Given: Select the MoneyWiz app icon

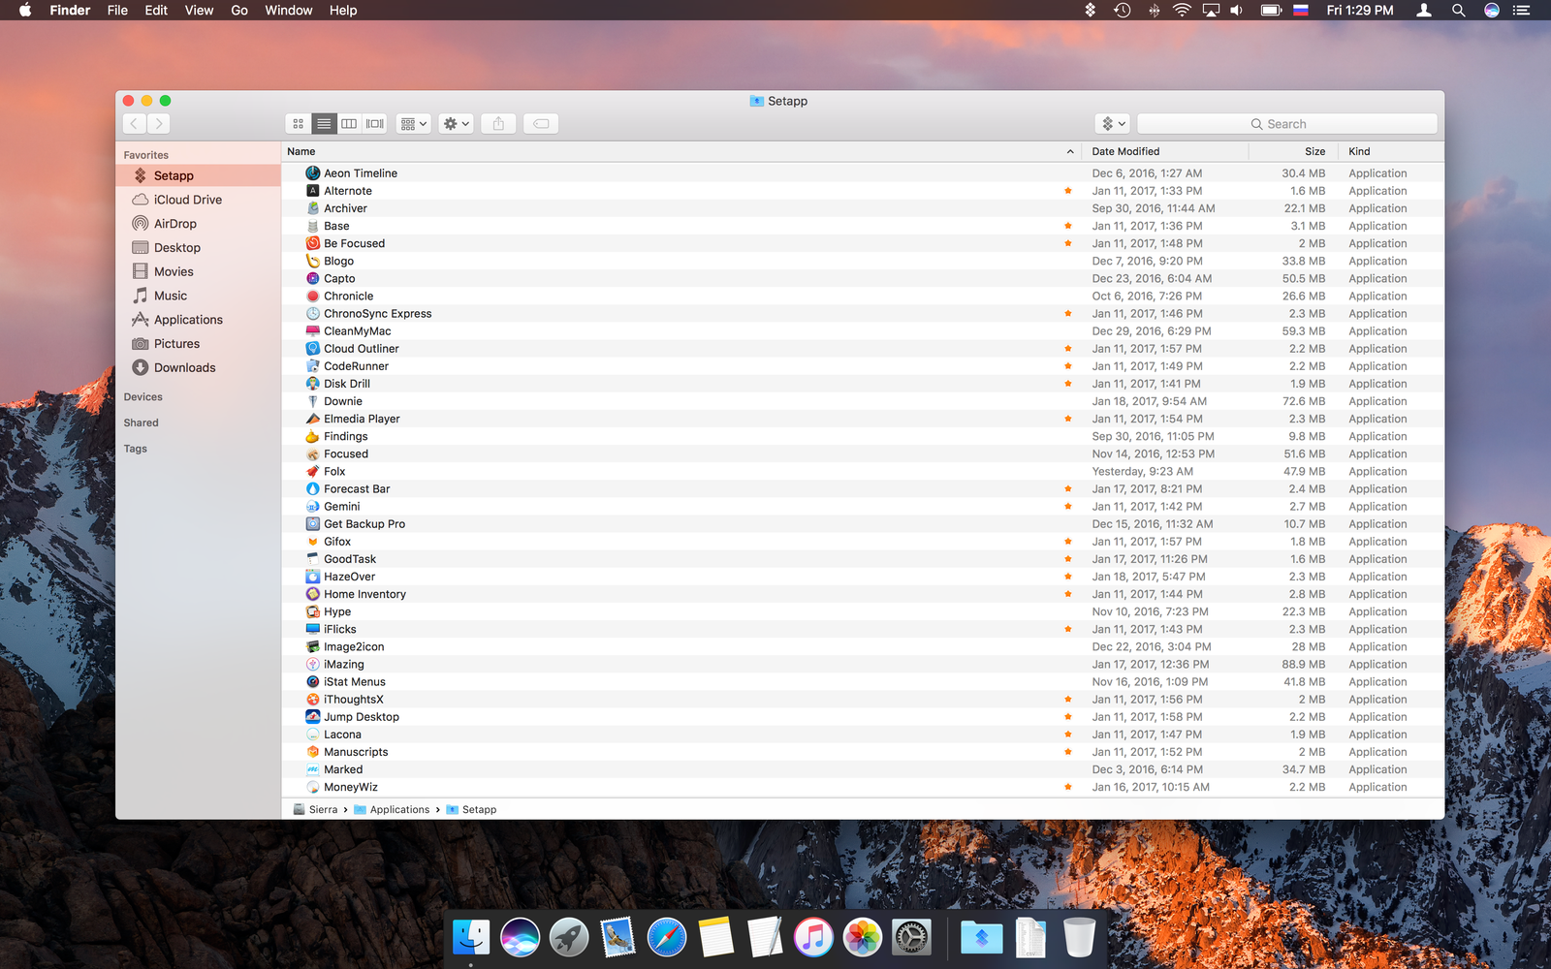Looking at the screenshot, I should 313,787.
